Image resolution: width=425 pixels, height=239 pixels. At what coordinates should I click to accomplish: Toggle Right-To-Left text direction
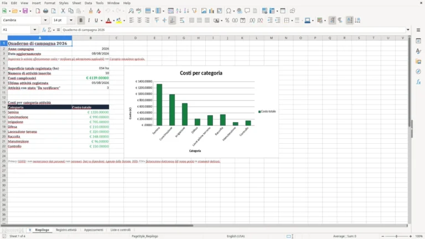point(340,20)
